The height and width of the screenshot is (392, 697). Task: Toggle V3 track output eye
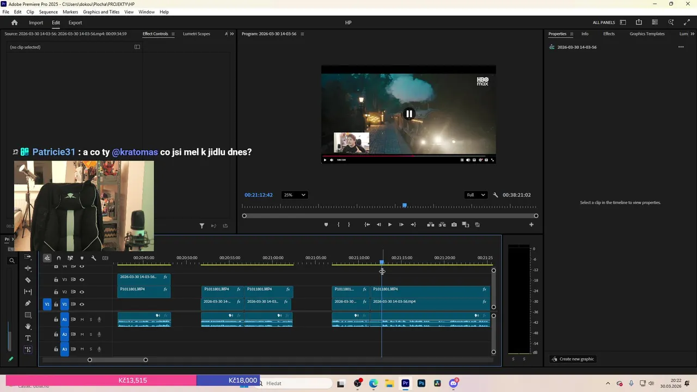click(x=82, y=279)
